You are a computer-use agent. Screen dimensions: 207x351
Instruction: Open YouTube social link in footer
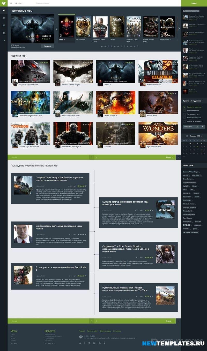click(x=100, y=343)
